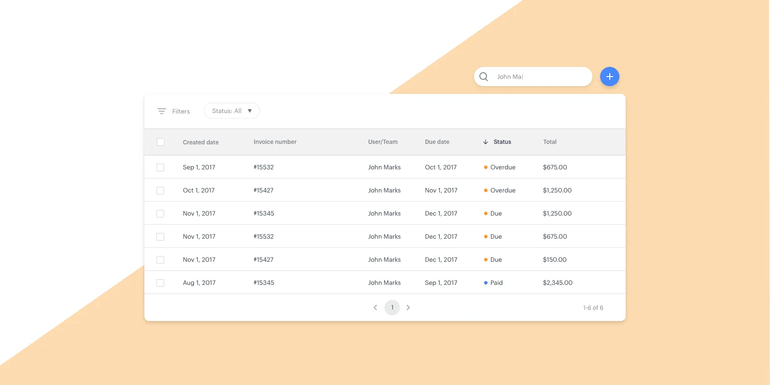Click the $2,345.00 total
The image size is (770, 385).
point(558,283)
